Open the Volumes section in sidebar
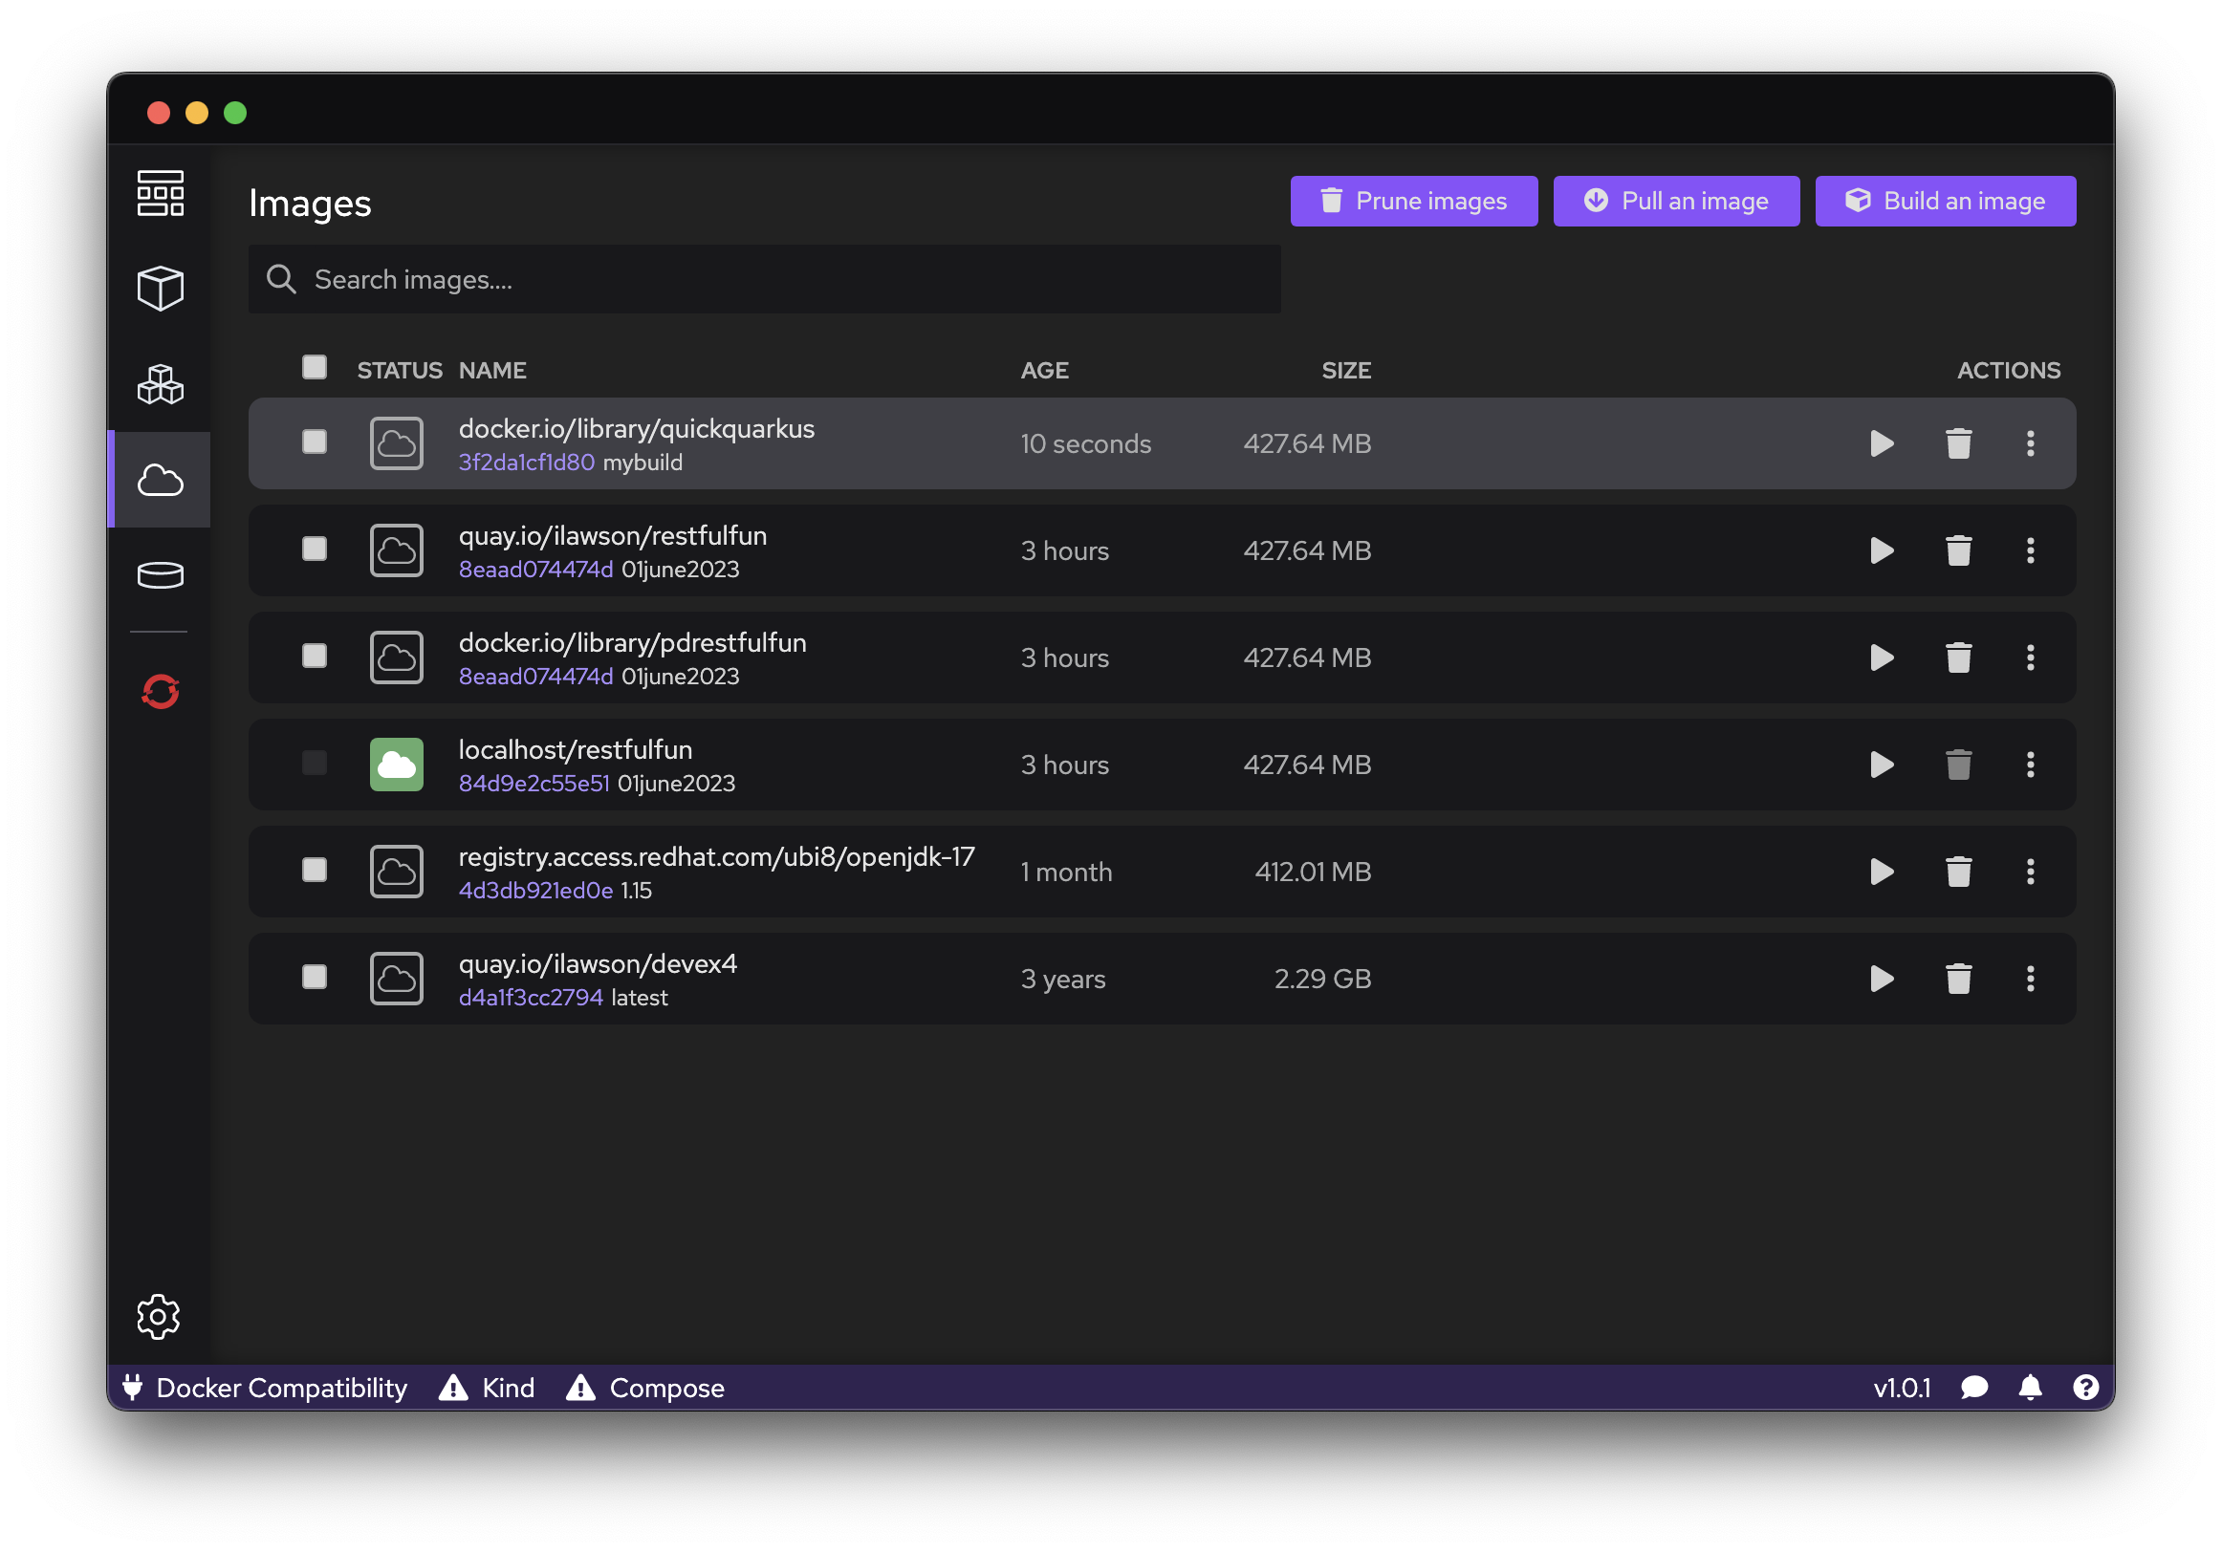This screenshot has width=2222, height=1552. tap(160, 575)
